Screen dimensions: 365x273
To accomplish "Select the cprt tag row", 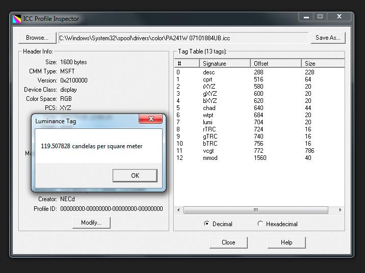I will click(259, 79).
